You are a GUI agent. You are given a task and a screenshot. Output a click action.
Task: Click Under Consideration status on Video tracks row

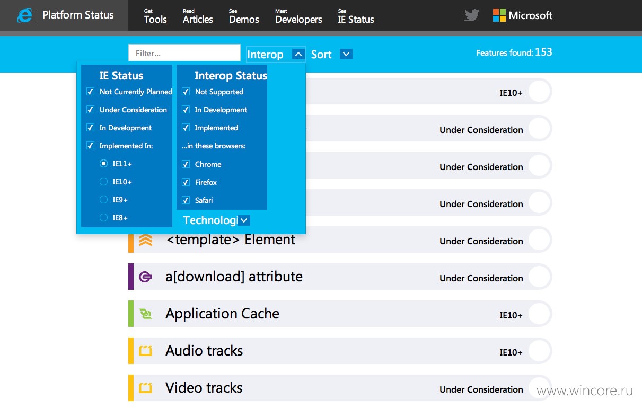[x=481, y=389]
